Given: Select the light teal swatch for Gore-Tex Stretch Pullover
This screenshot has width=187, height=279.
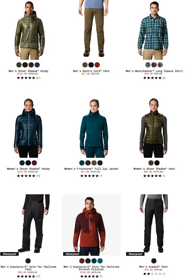Looking at the screenshot, I should [100, 261].
